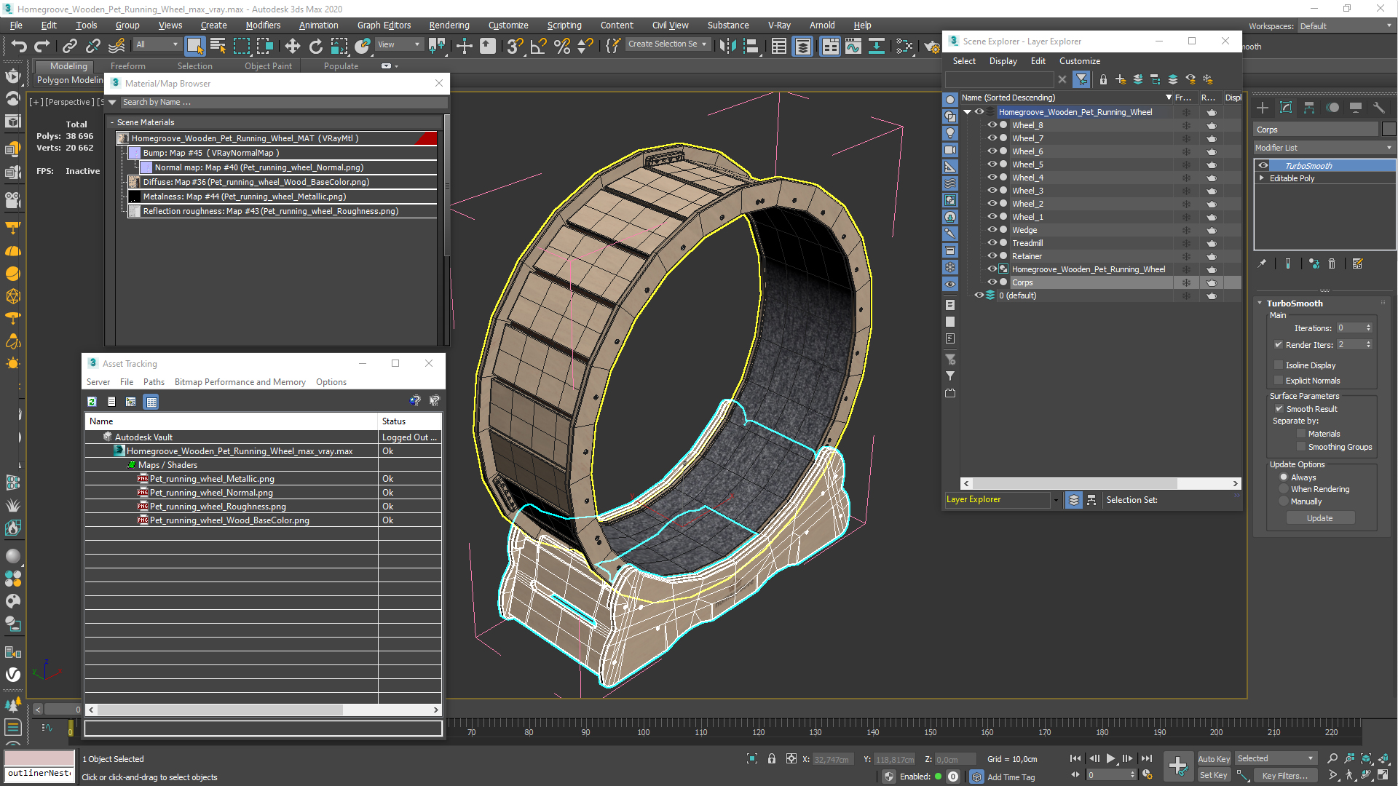Toggle TurboSmooth modifier eye in stack
The height and width of the screenshot is (786, 1398).
(x=1263, y=166)
